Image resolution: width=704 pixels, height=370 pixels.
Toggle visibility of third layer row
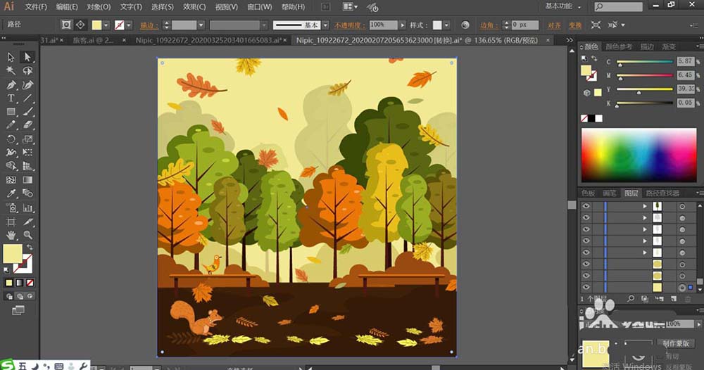pyautogui.click(x=586, y=229)
